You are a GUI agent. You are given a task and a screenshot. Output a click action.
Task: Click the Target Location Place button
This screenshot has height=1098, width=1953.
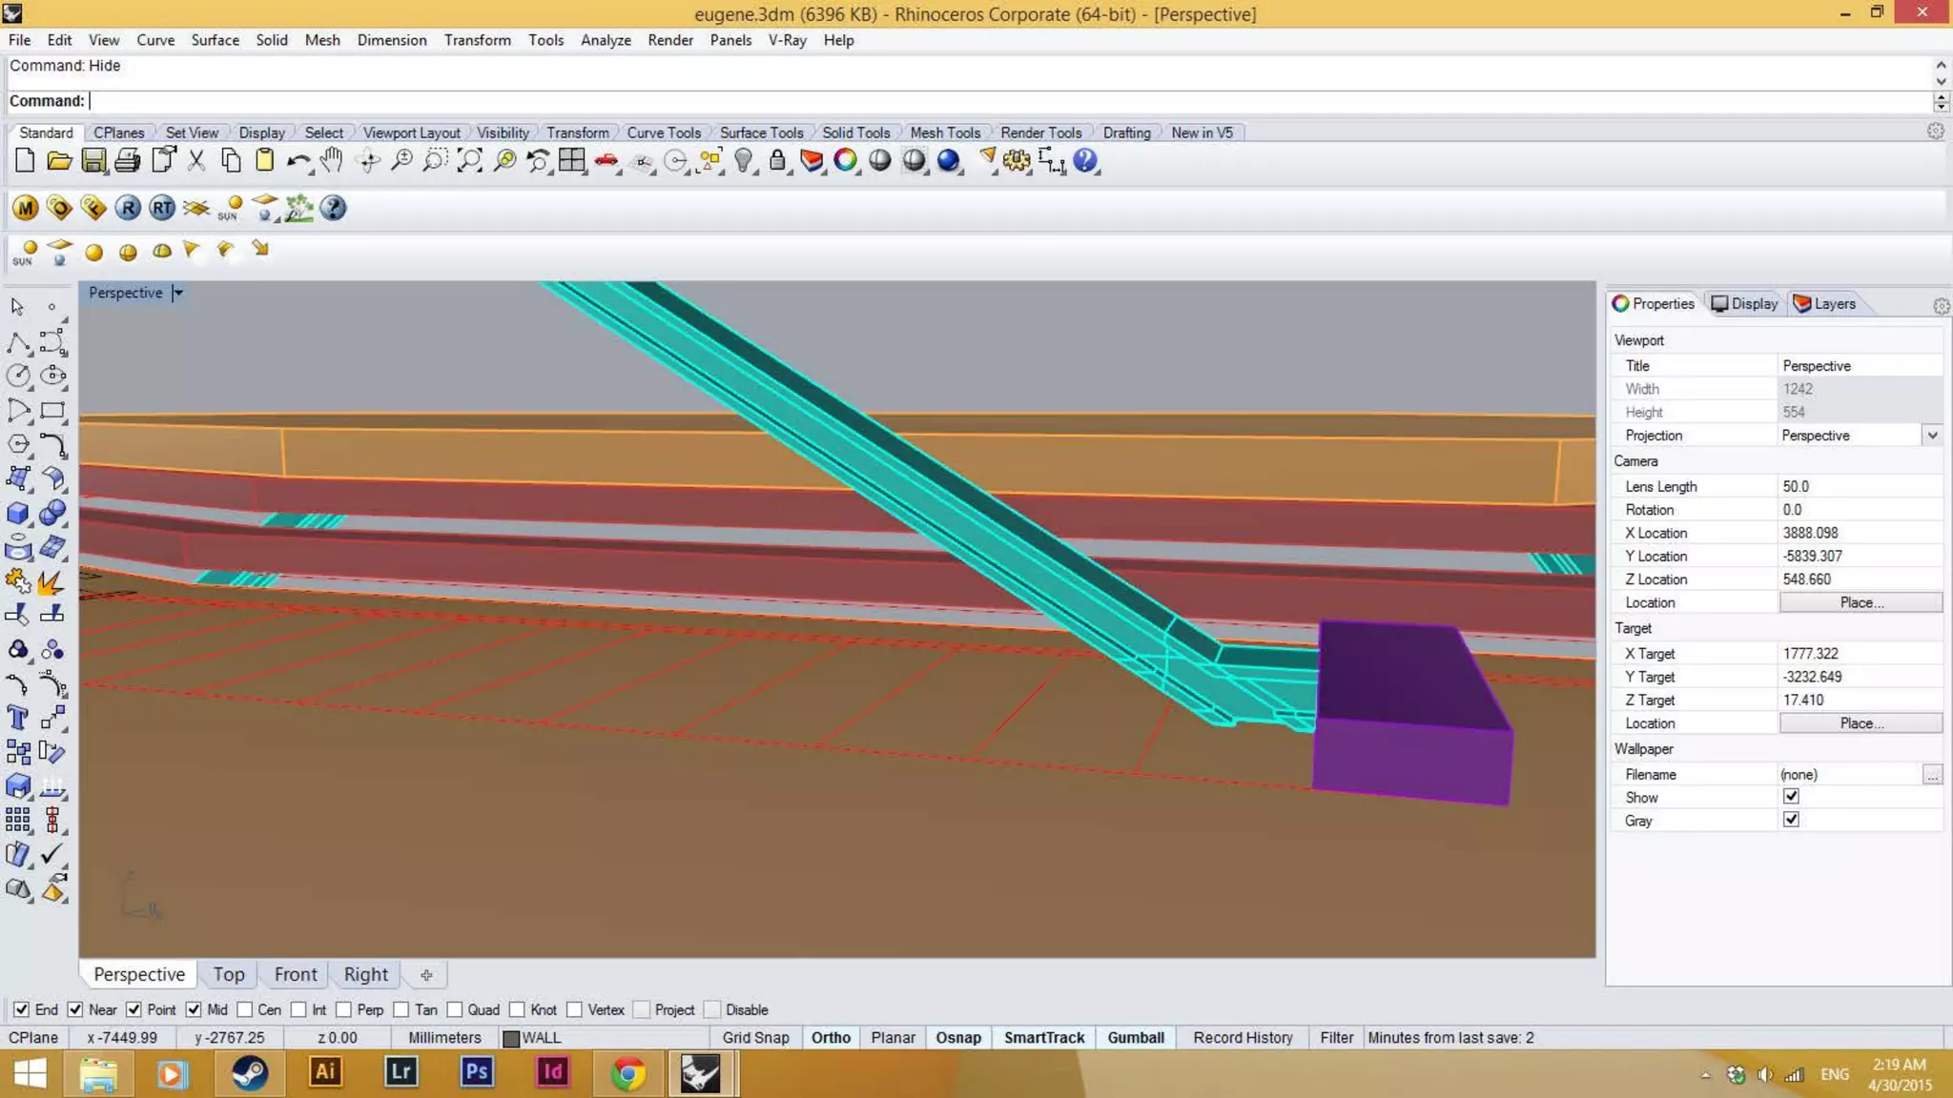click(x=1860, y=723)
